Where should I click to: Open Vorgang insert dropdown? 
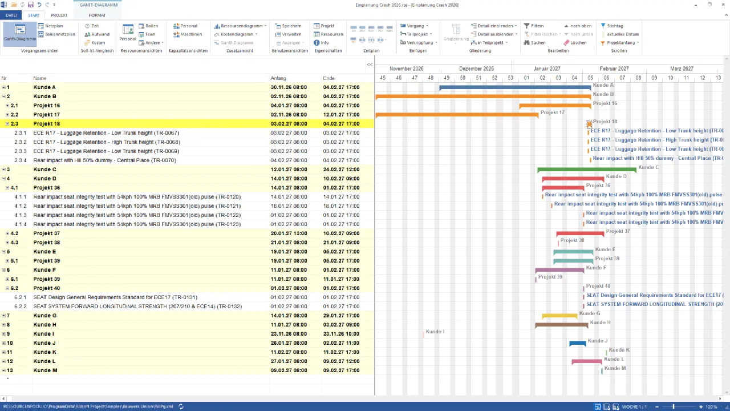point(414,26)
